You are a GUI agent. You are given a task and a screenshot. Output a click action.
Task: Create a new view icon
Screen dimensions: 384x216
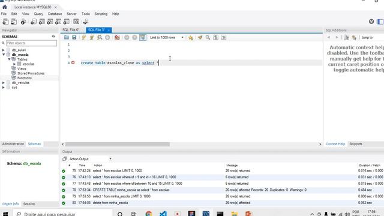pyautogui.click(x=50, y=22)
